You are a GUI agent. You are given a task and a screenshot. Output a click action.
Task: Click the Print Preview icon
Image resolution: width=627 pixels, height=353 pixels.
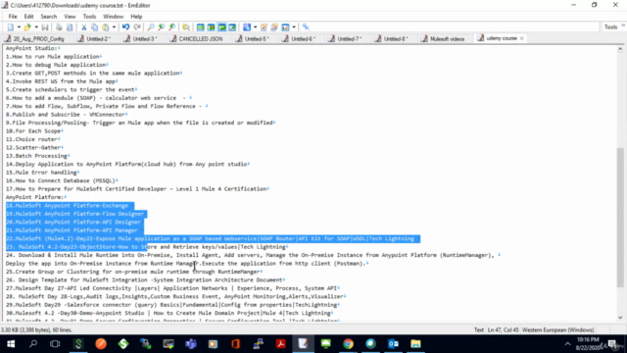point(70,27)
